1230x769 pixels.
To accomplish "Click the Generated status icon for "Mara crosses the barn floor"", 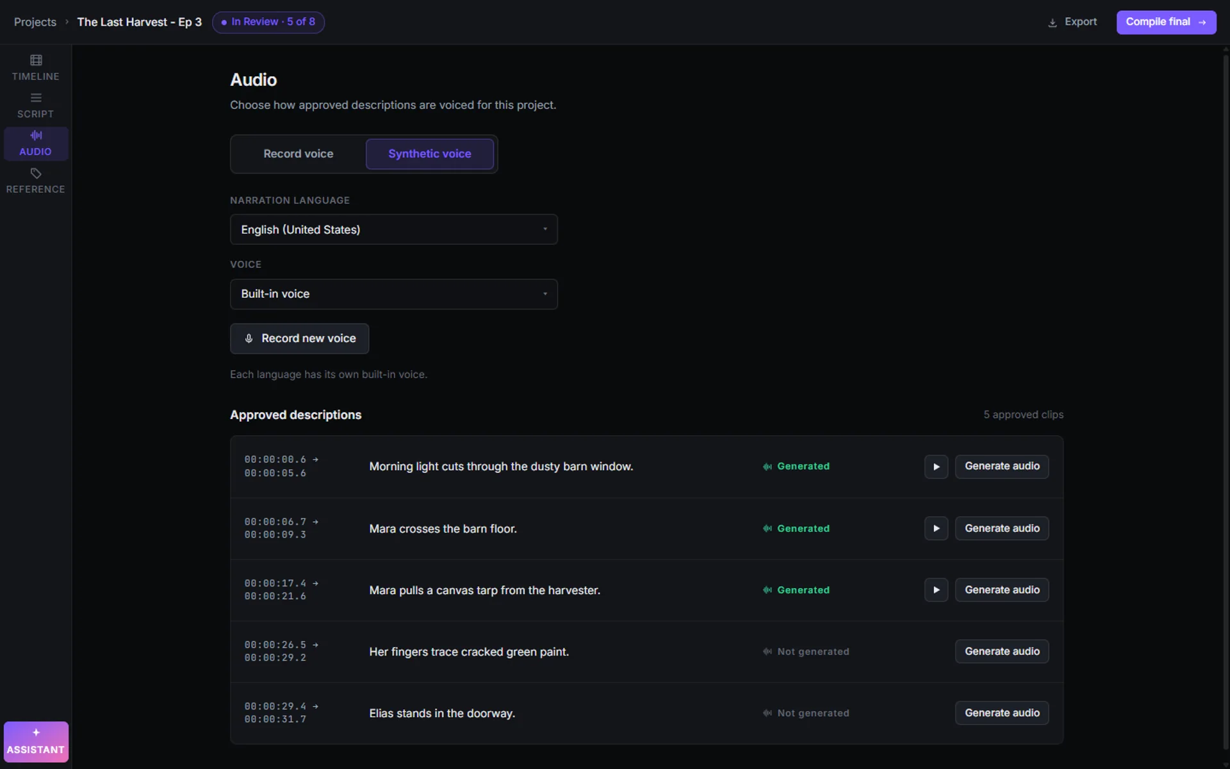I will click(x=767, y=529).
